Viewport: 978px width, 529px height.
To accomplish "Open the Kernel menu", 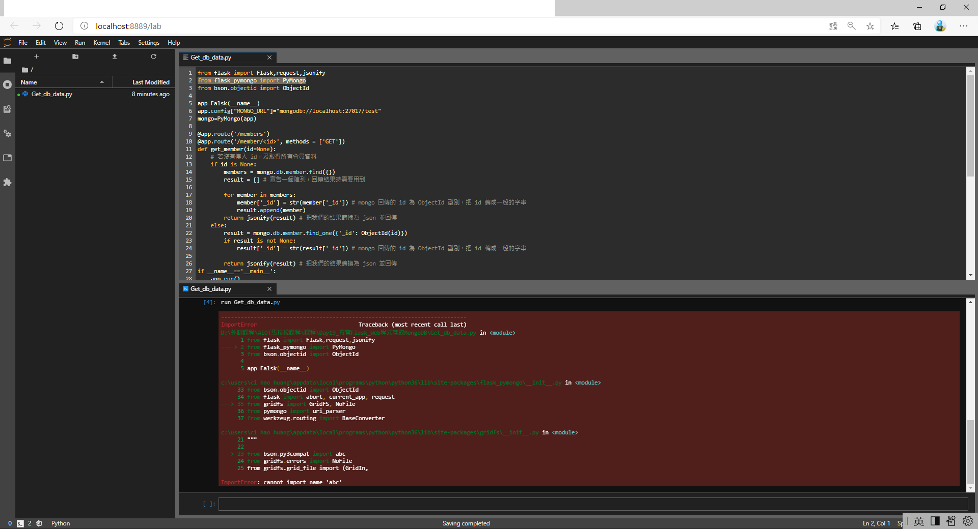I will tap(102, 43).
